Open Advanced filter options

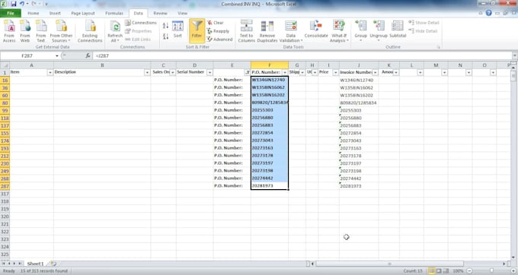(x=219, y=40)
